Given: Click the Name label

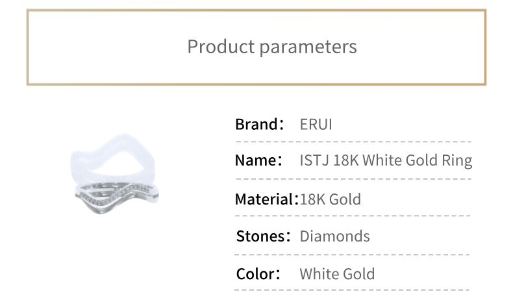Looking at the screenshot, I should point(258,160).
